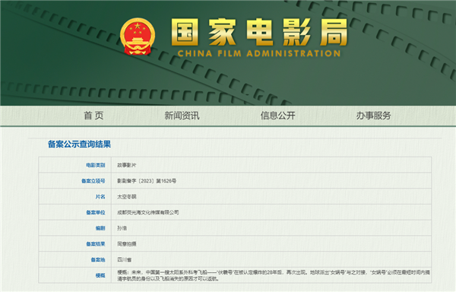Click the 电影类别 row label
456x292 pixels.
tap(96, 165)
